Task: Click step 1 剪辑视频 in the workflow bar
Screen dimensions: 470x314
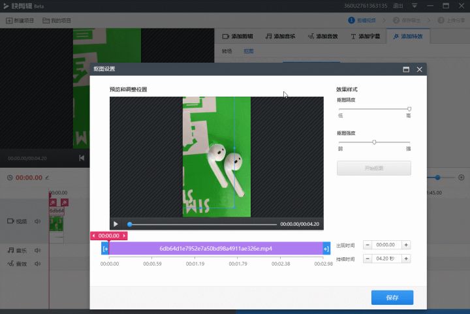Action: click(362, 20)
